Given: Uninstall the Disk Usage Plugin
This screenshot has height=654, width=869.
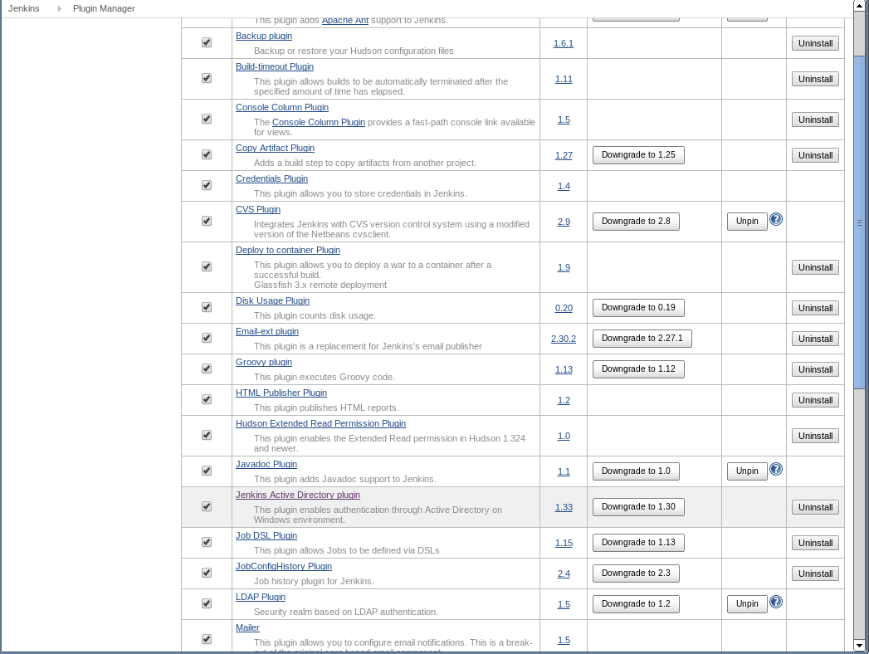Looking at the screenshot, I should click(815, 308).
